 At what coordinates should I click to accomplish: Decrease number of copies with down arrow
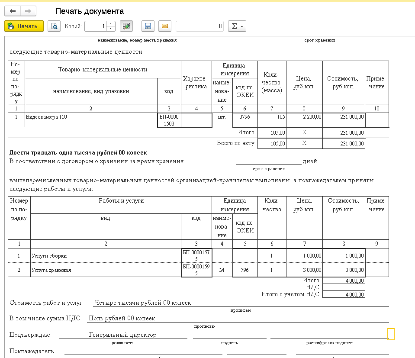click(111, 29)
